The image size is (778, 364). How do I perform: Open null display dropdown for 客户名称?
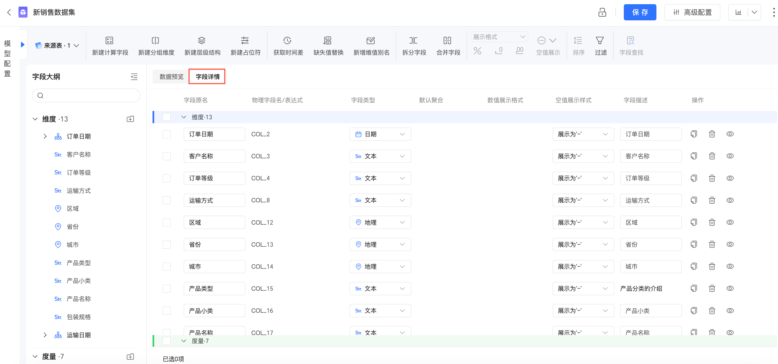click(x=583, y=156)
